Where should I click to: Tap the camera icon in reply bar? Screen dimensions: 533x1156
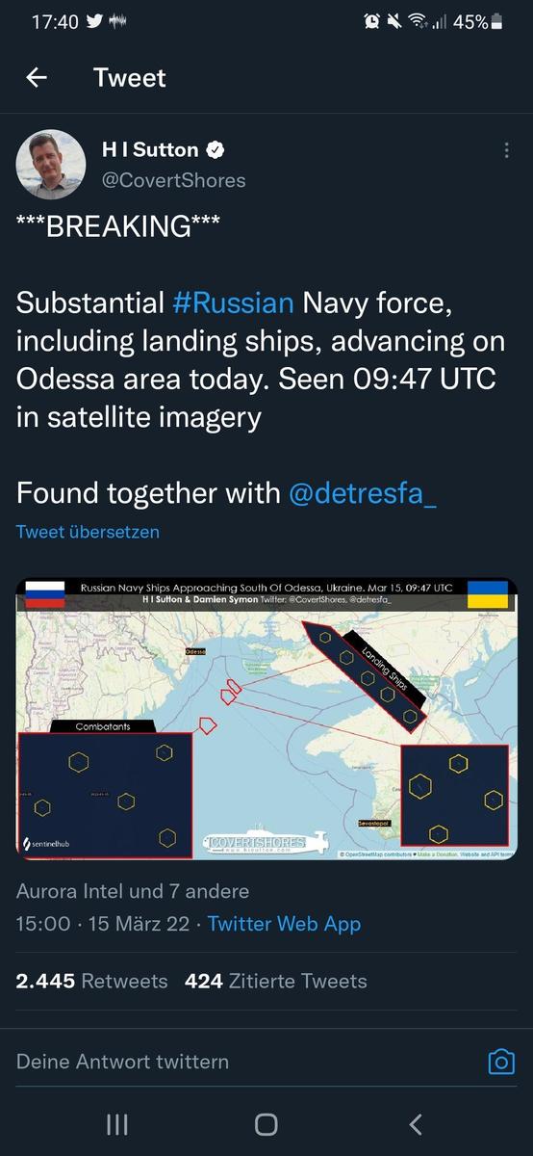coord(501,1062)
